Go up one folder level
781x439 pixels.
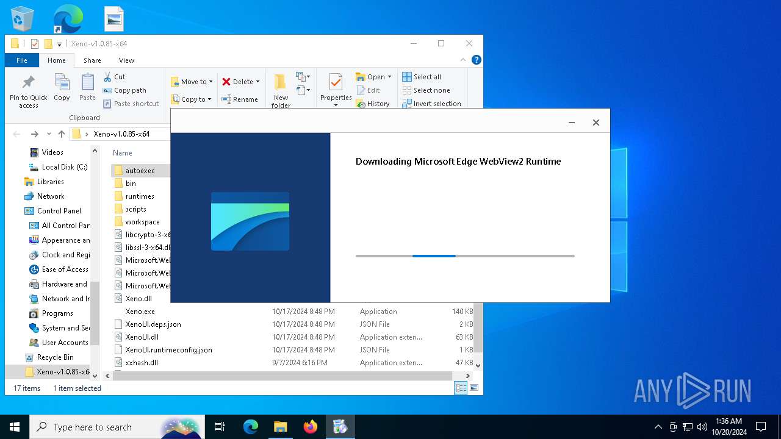(x=62, y=134)
